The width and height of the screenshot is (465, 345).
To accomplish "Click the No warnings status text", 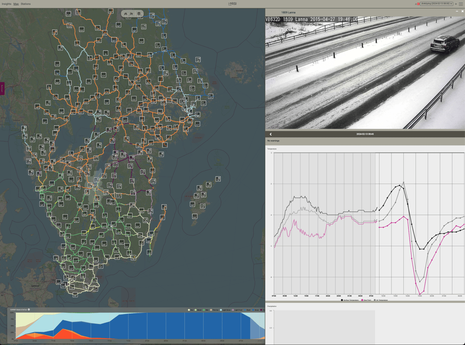I will click(273, 141).
